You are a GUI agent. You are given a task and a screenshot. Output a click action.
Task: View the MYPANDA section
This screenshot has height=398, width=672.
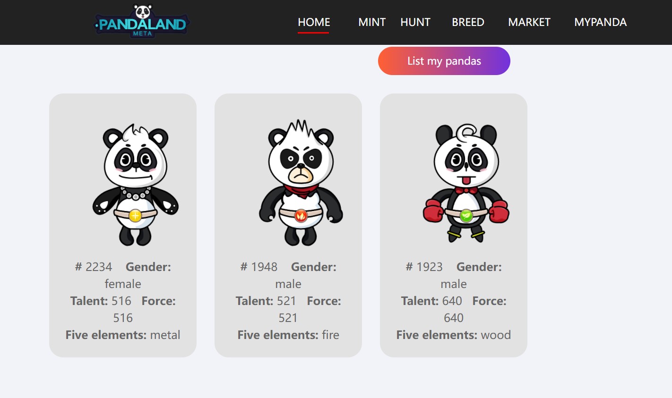click(x=600, y=22)
